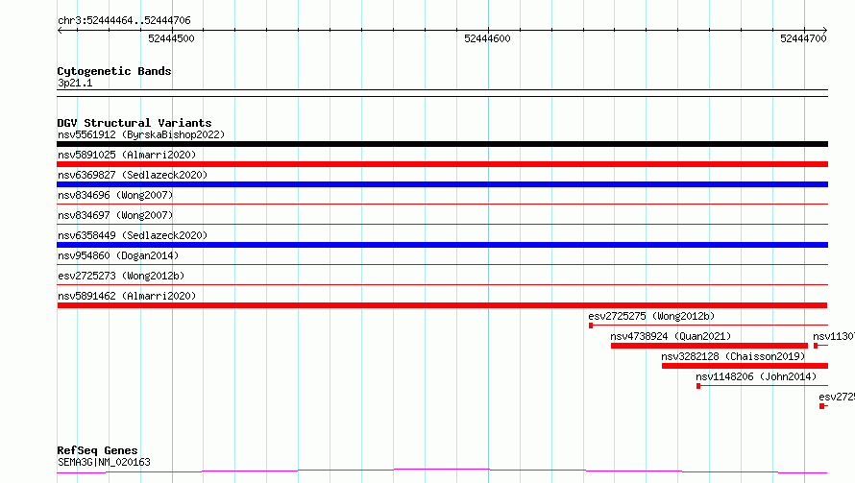Click the red nsv4738924 variant bar
Image resolution: width=855 pixels, height=483 pixels.
(709, 346)
